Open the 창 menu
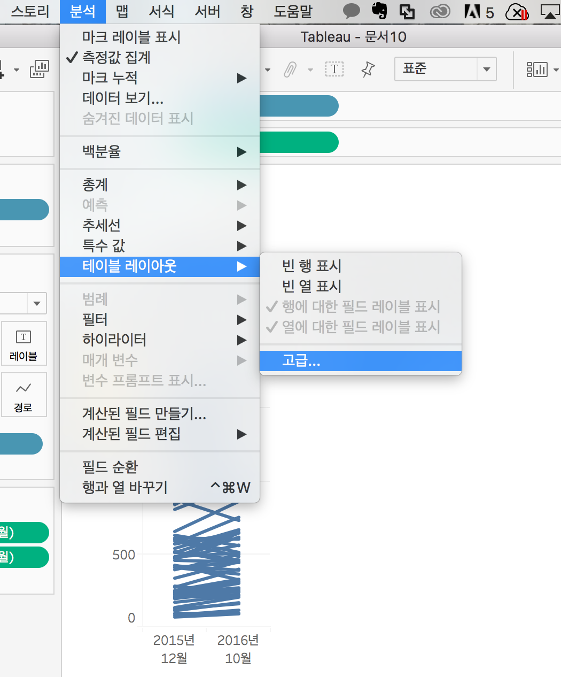 247,11
